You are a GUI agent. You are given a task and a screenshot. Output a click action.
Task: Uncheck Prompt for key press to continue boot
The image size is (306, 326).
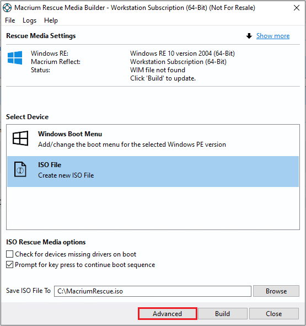(9, 265)
